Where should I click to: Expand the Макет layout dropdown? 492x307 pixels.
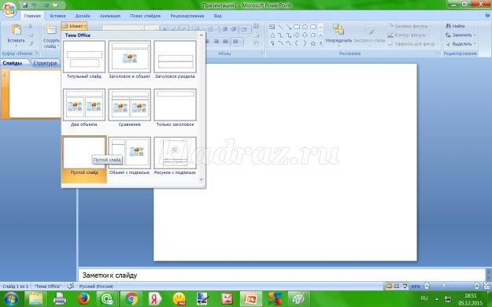point(74,26)
